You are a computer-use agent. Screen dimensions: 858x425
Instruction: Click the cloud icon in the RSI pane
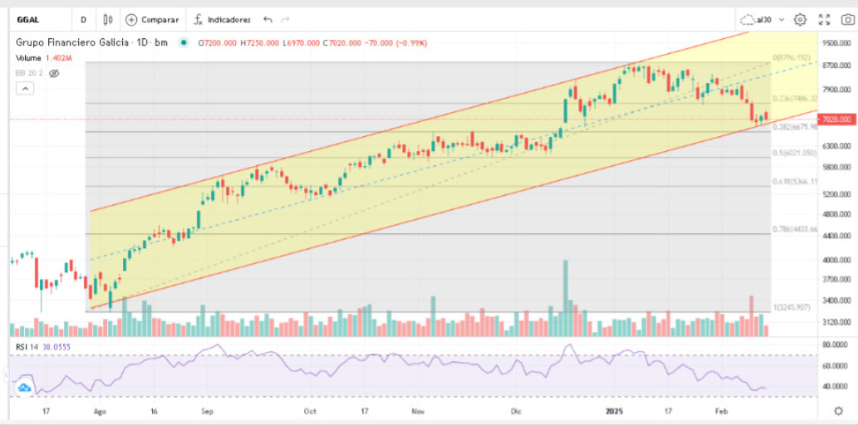tap(23, 387)
